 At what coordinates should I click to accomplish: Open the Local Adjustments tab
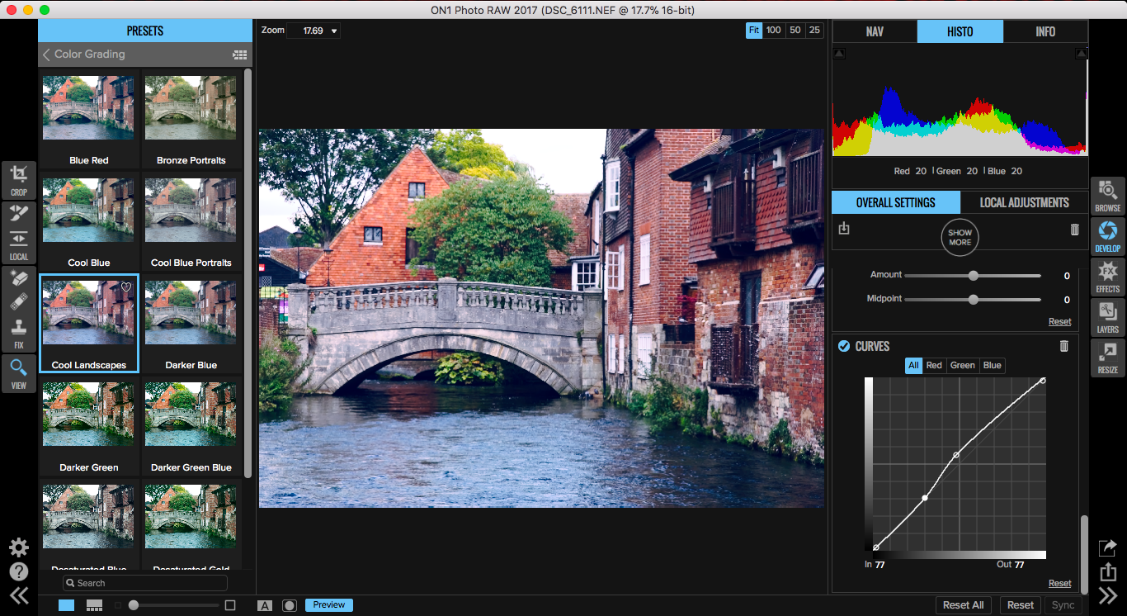pyautogui.click(x=1025, y=202)
